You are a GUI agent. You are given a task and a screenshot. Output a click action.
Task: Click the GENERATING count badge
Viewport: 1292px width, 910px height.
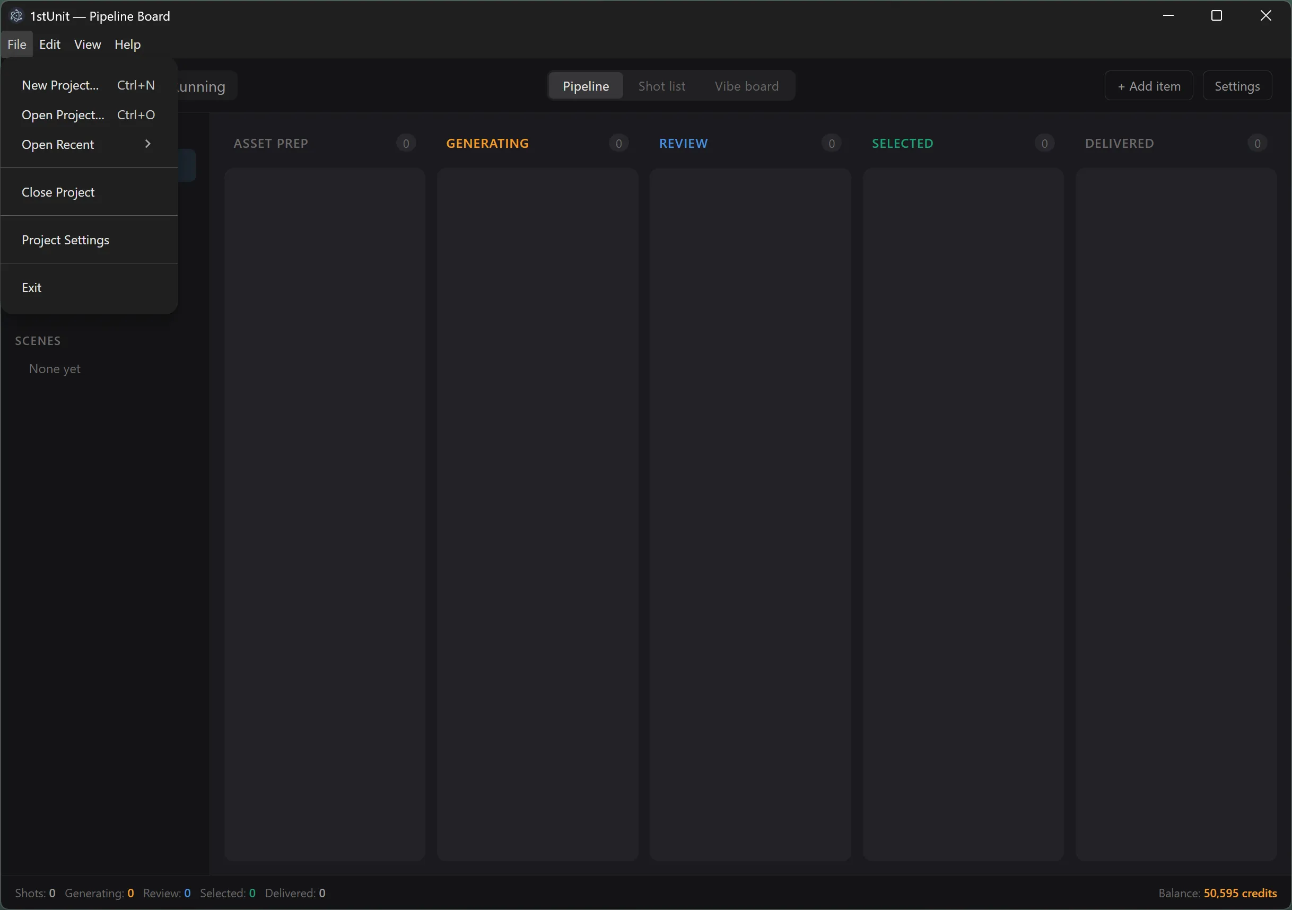(618, 144)
